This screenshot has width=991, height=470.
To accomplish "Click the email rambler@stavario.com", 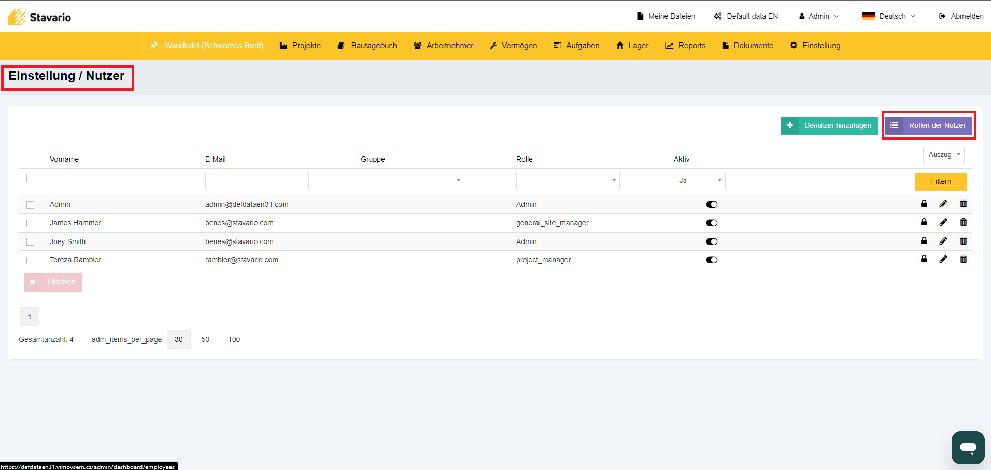I will click(x=242, y=260).
